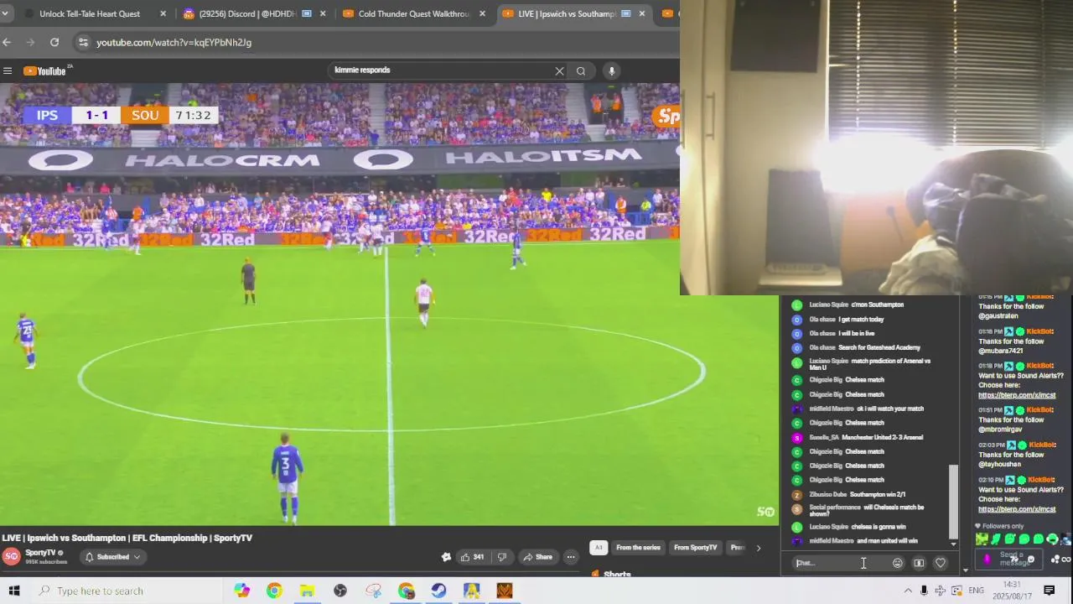Close the Cold Thunder Quest tab
The width and height of the screenshot is (1073, 604).
[483, 13]
